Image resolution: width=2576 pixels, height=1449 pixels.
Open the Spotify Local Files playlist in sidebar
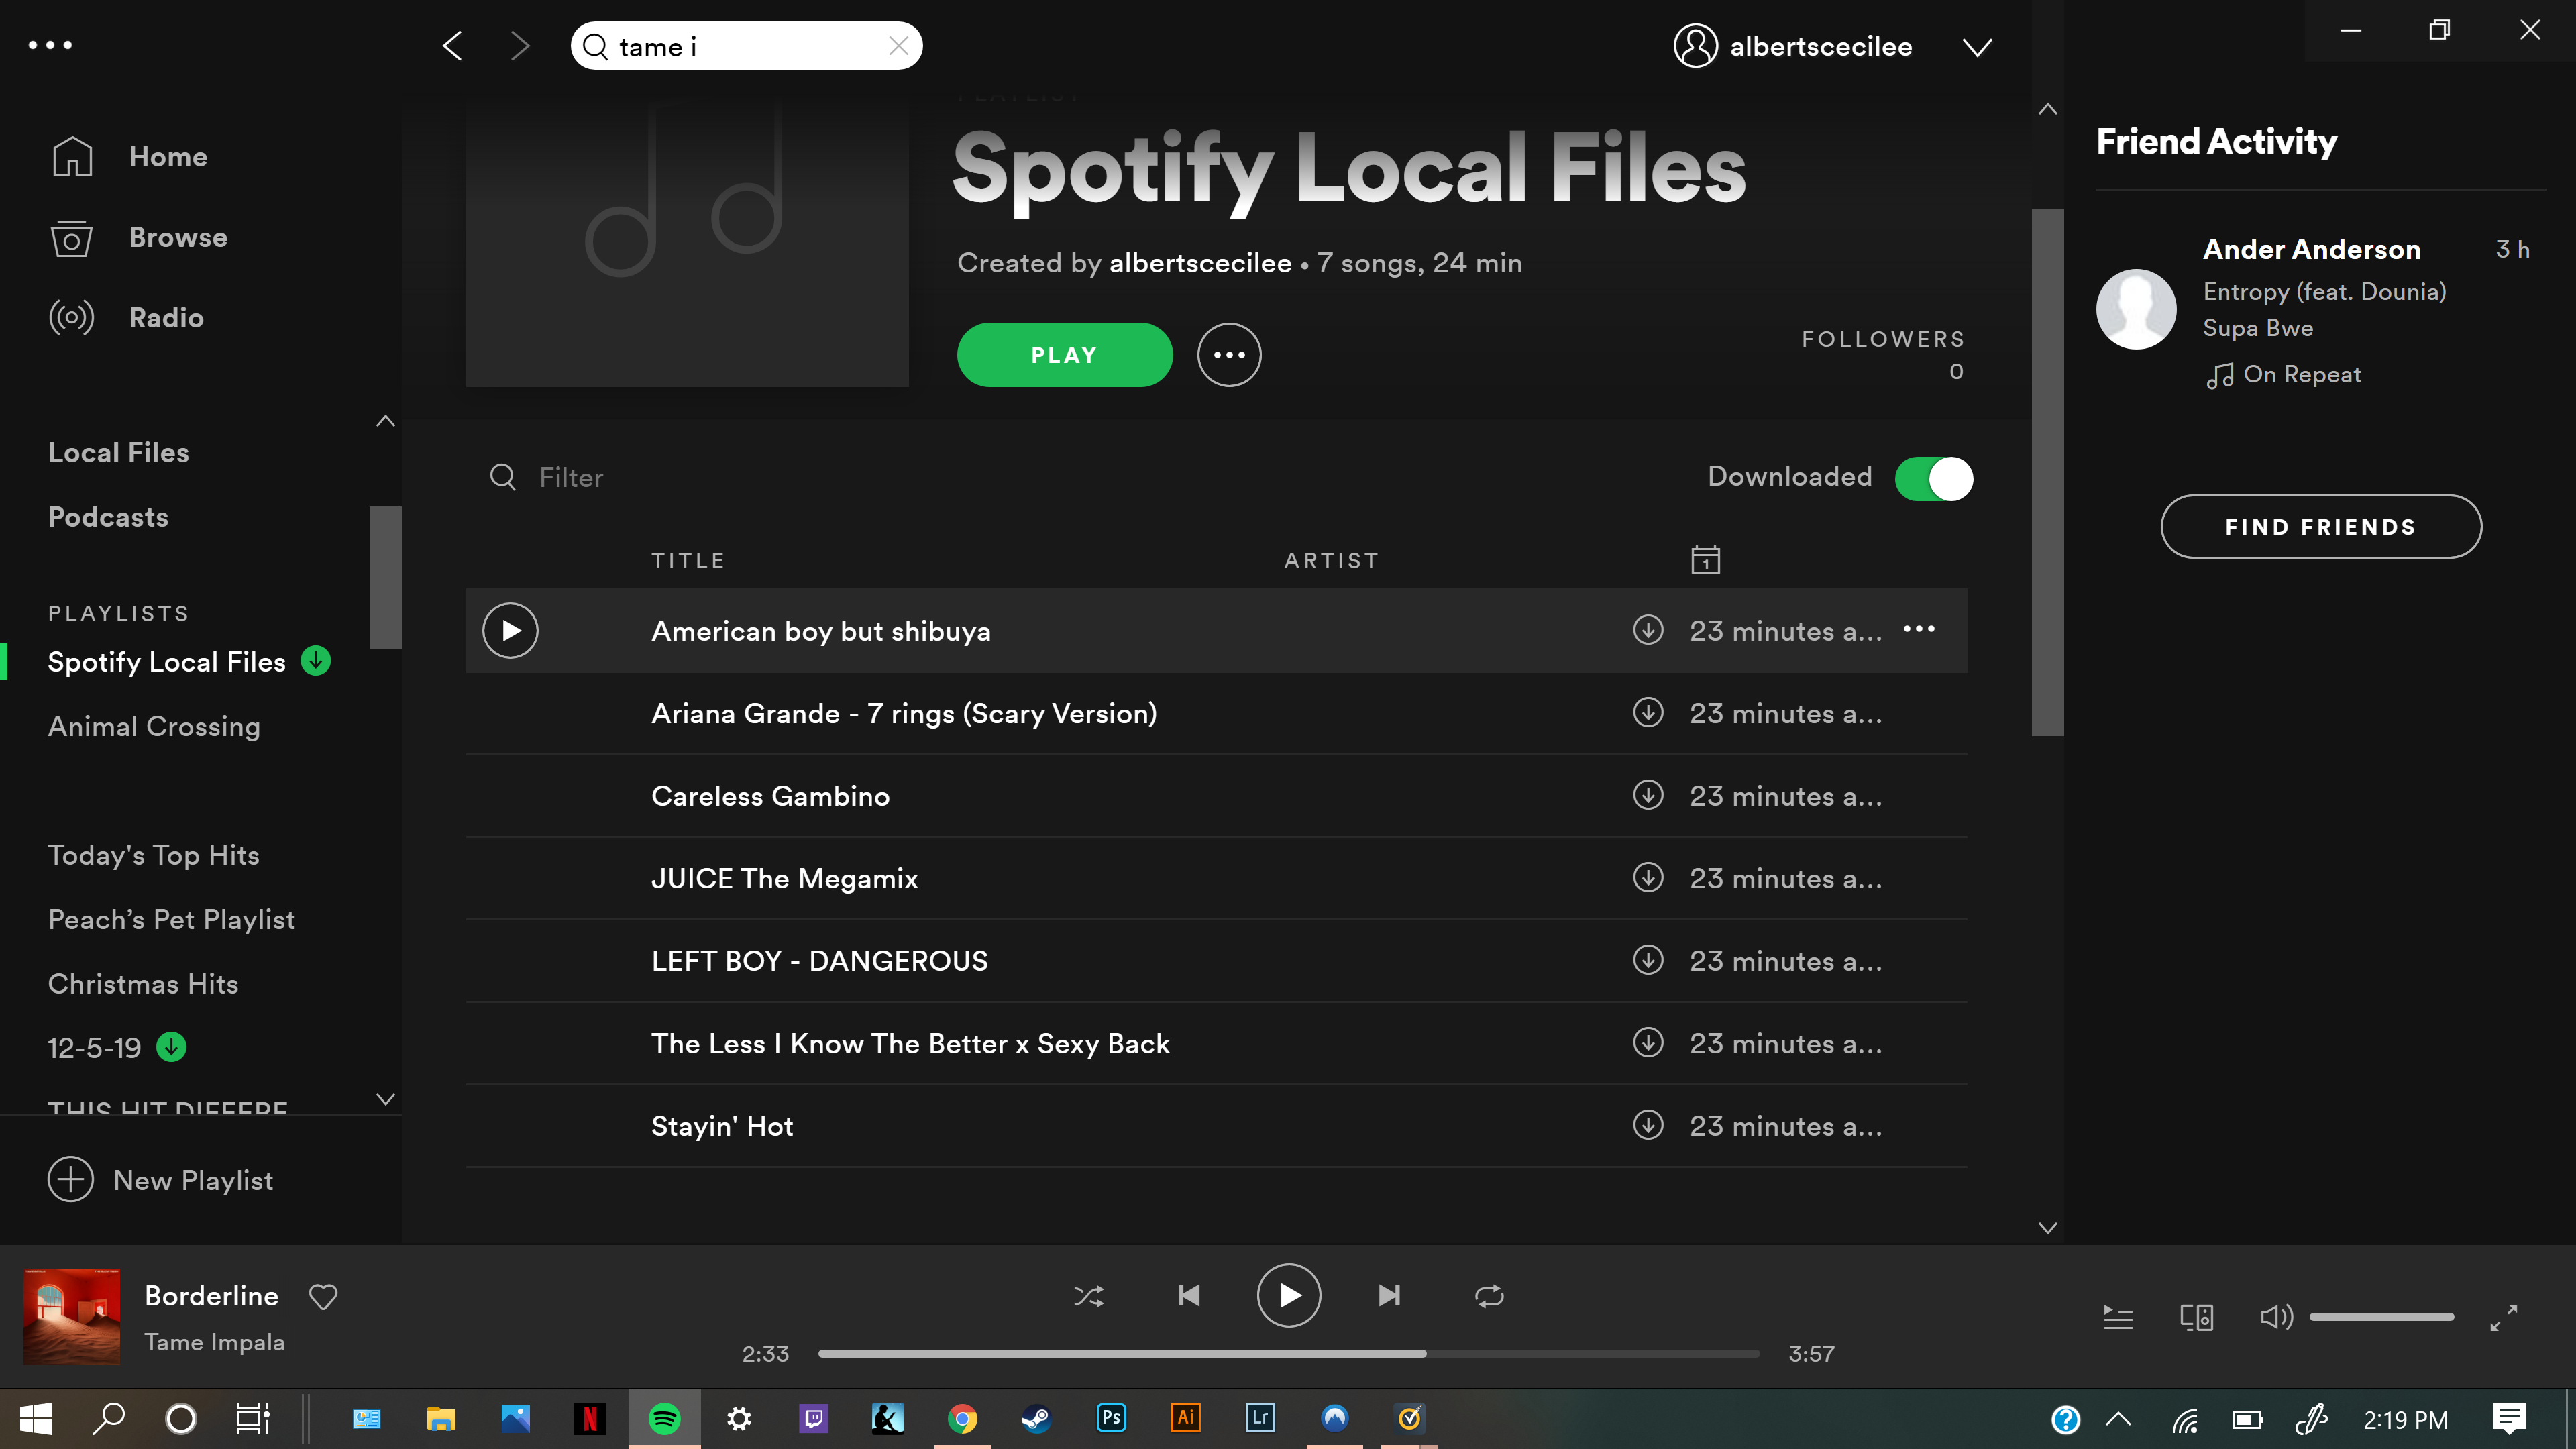(167, 662)
